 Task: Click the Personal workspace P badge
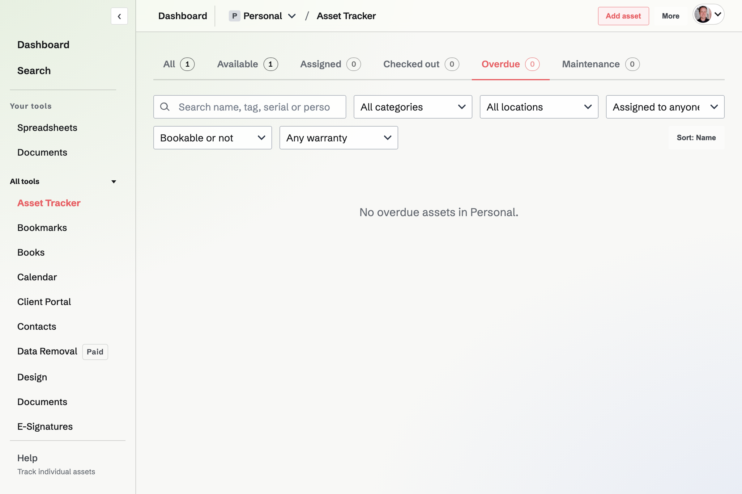click(x=234, y=16)
